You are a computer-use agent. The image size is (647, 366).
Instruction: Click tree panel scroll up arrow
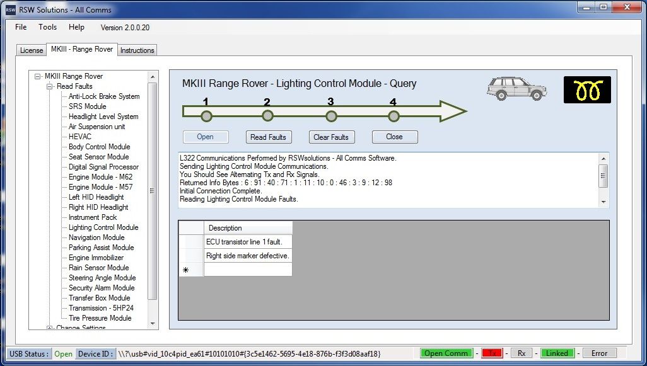coord(153,77)
